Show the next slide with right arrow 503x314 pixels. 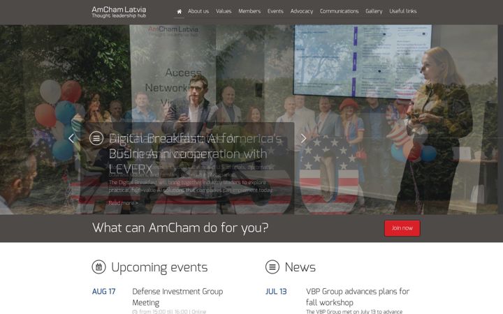(303, 138)
